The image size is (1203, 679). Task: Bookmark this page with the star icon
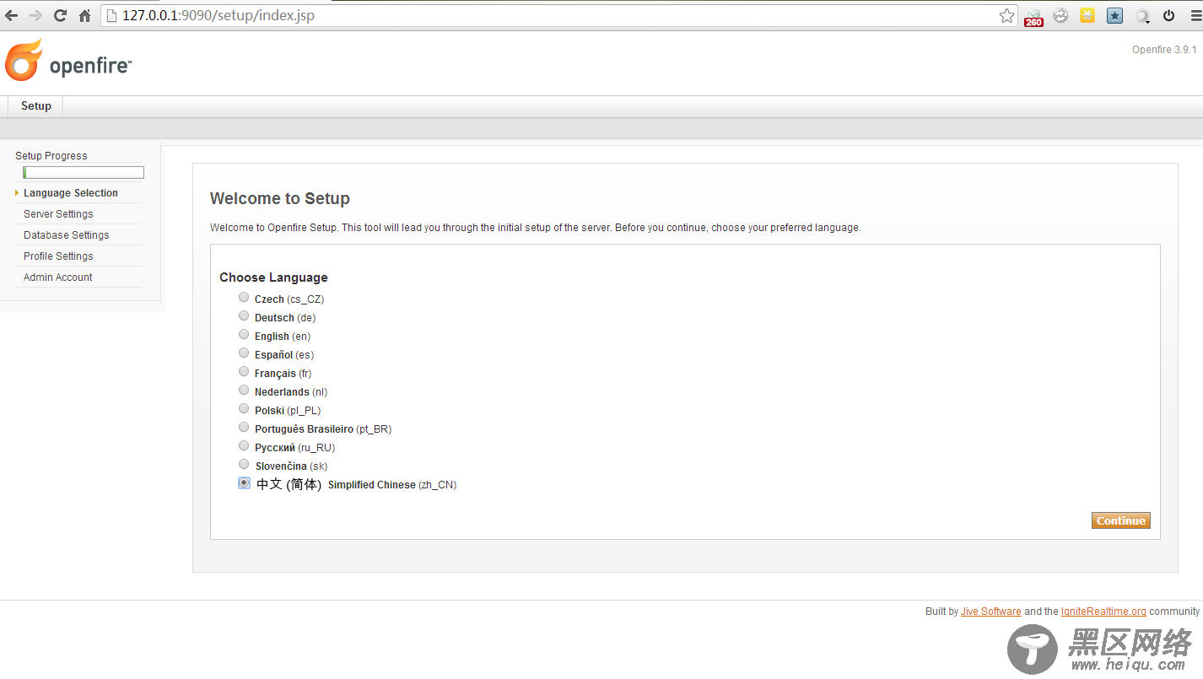click(1006, 15)
